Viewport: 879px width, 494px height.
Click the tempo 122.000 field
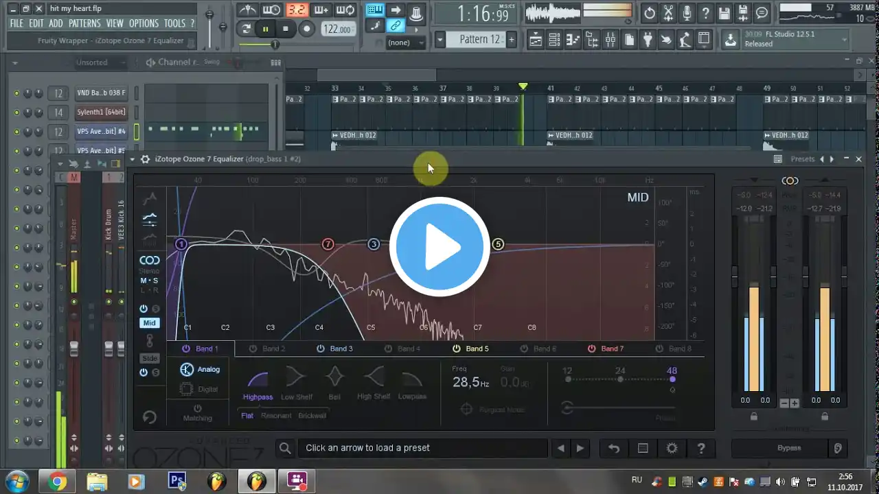338,29
